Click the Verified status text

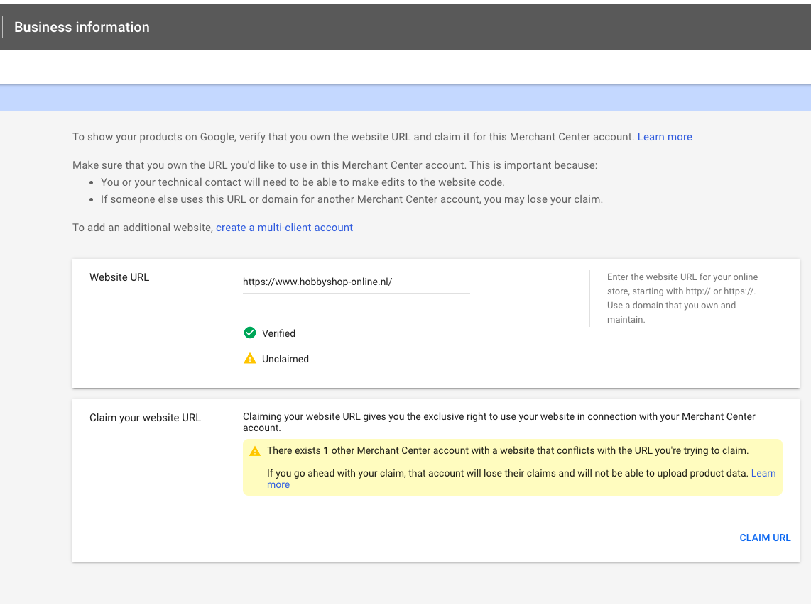(278, 333)
